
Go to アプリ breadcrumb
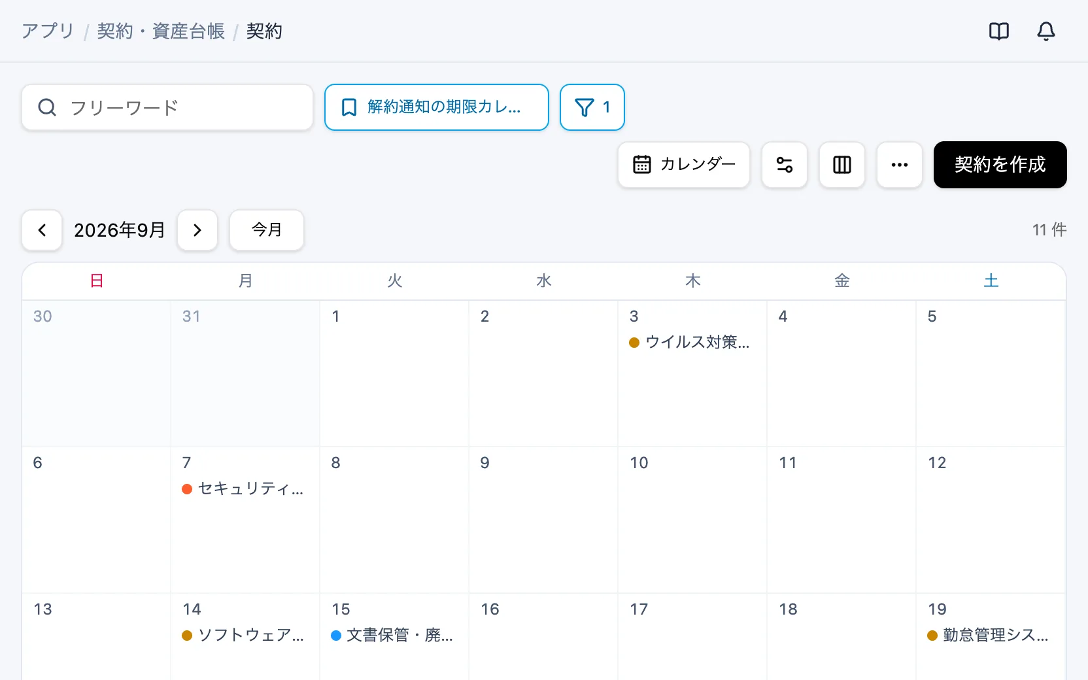tap(48, 31)
